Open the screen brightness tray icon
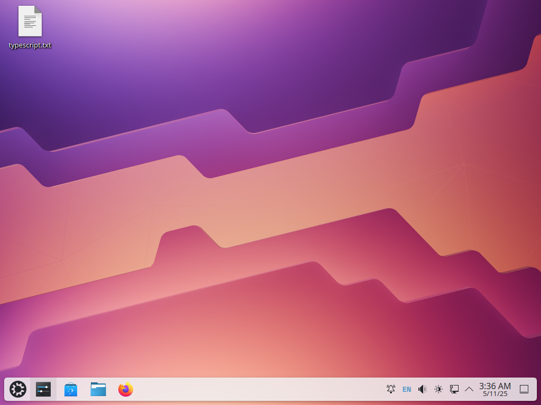This screenshot has width=541, height=405. 438,389
